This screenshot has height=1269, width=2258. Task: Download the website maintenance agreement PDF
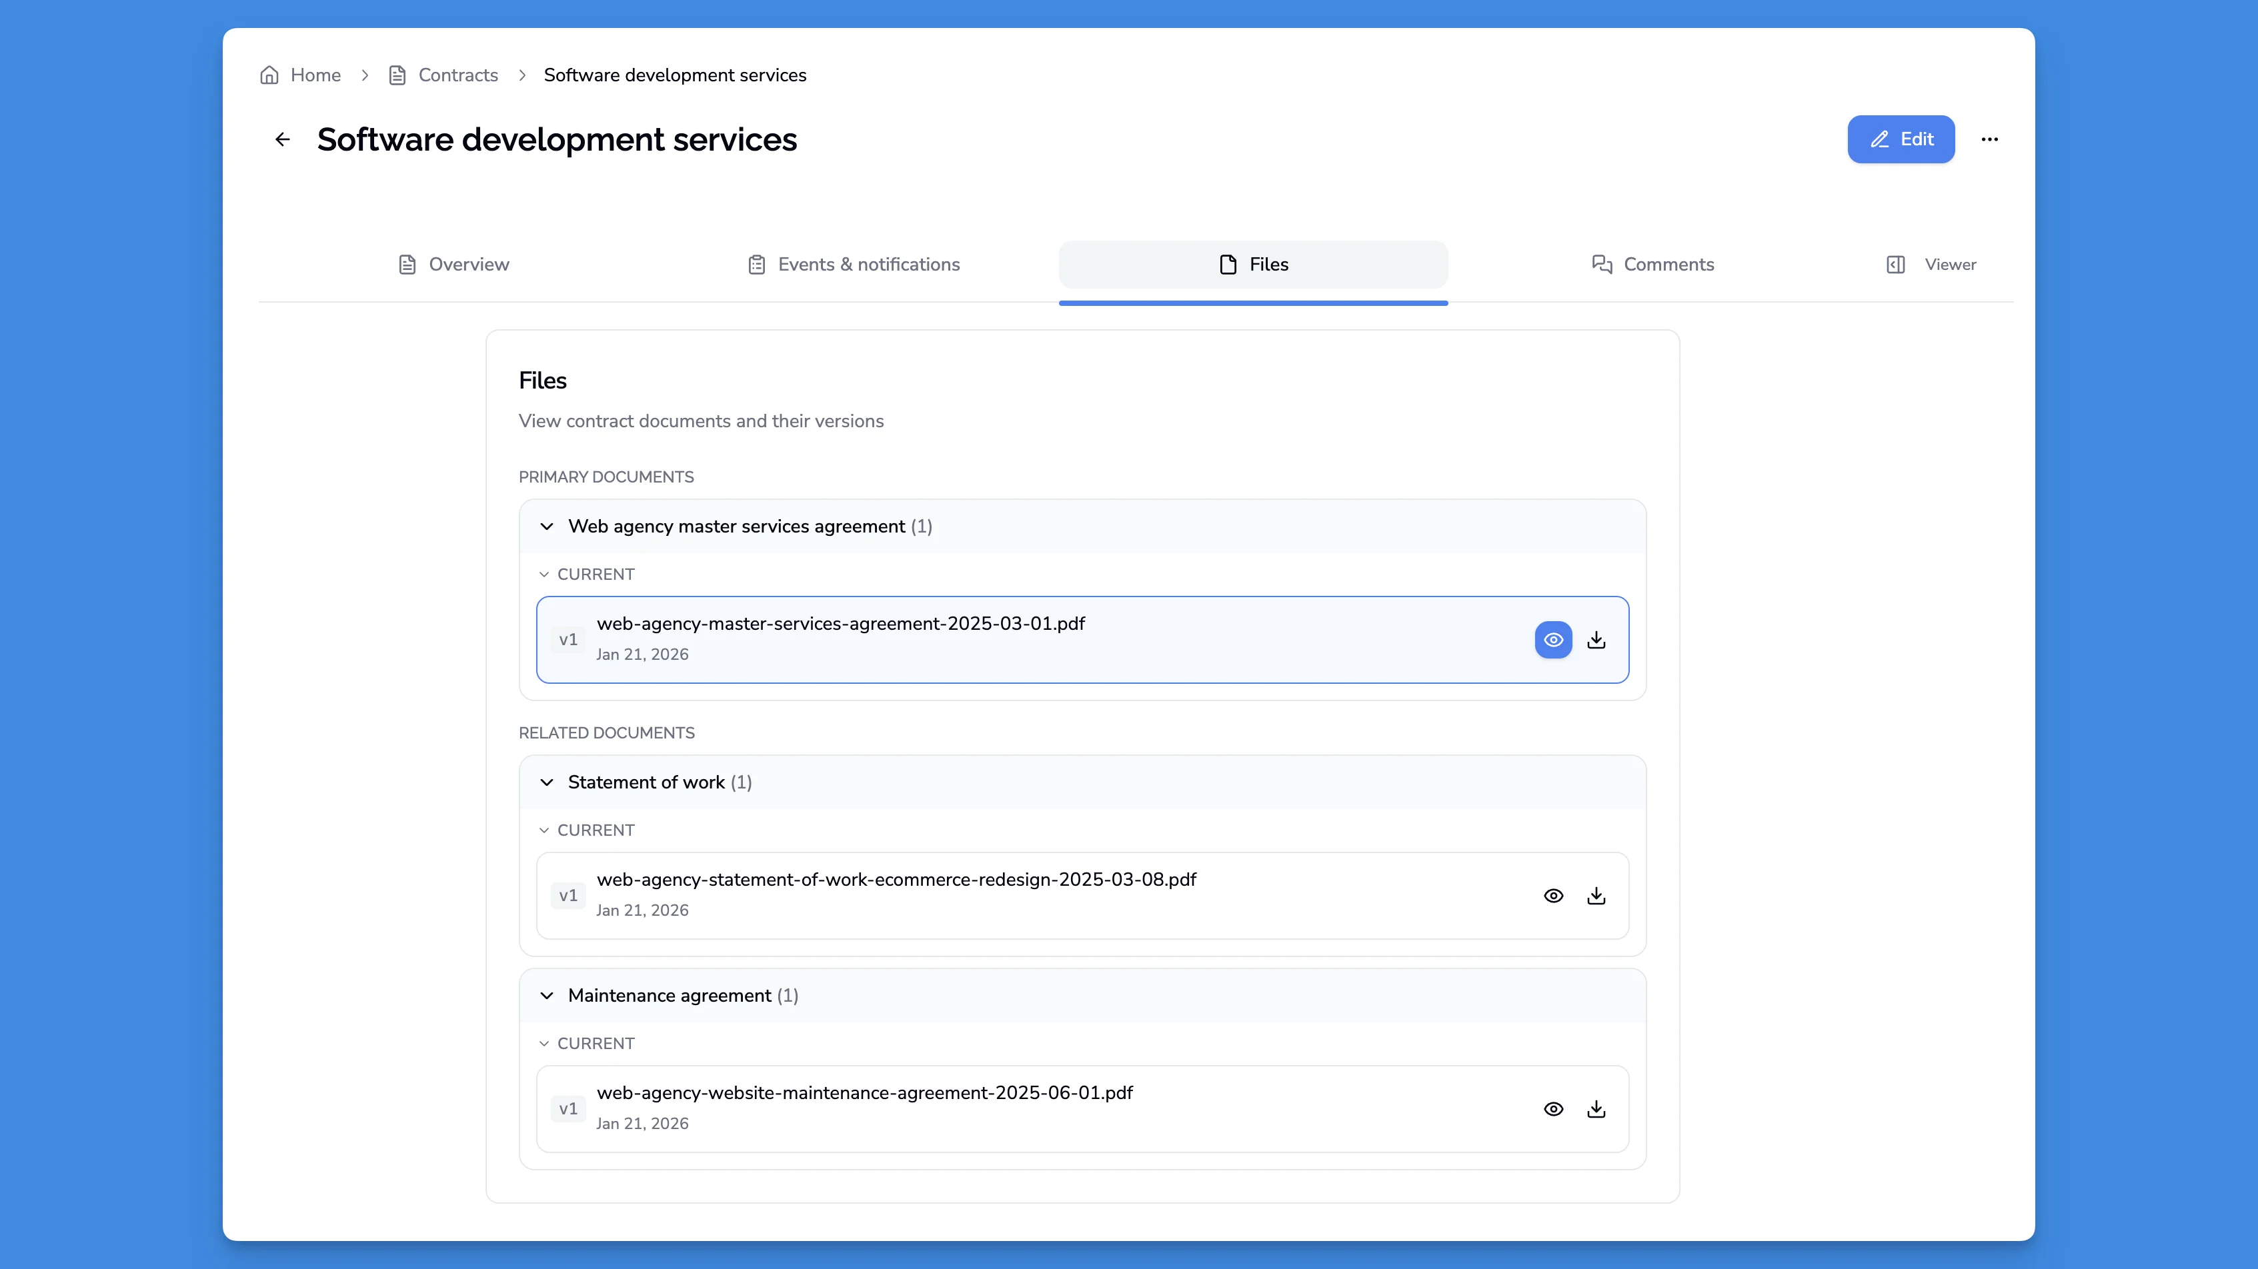point(1596,1109)
